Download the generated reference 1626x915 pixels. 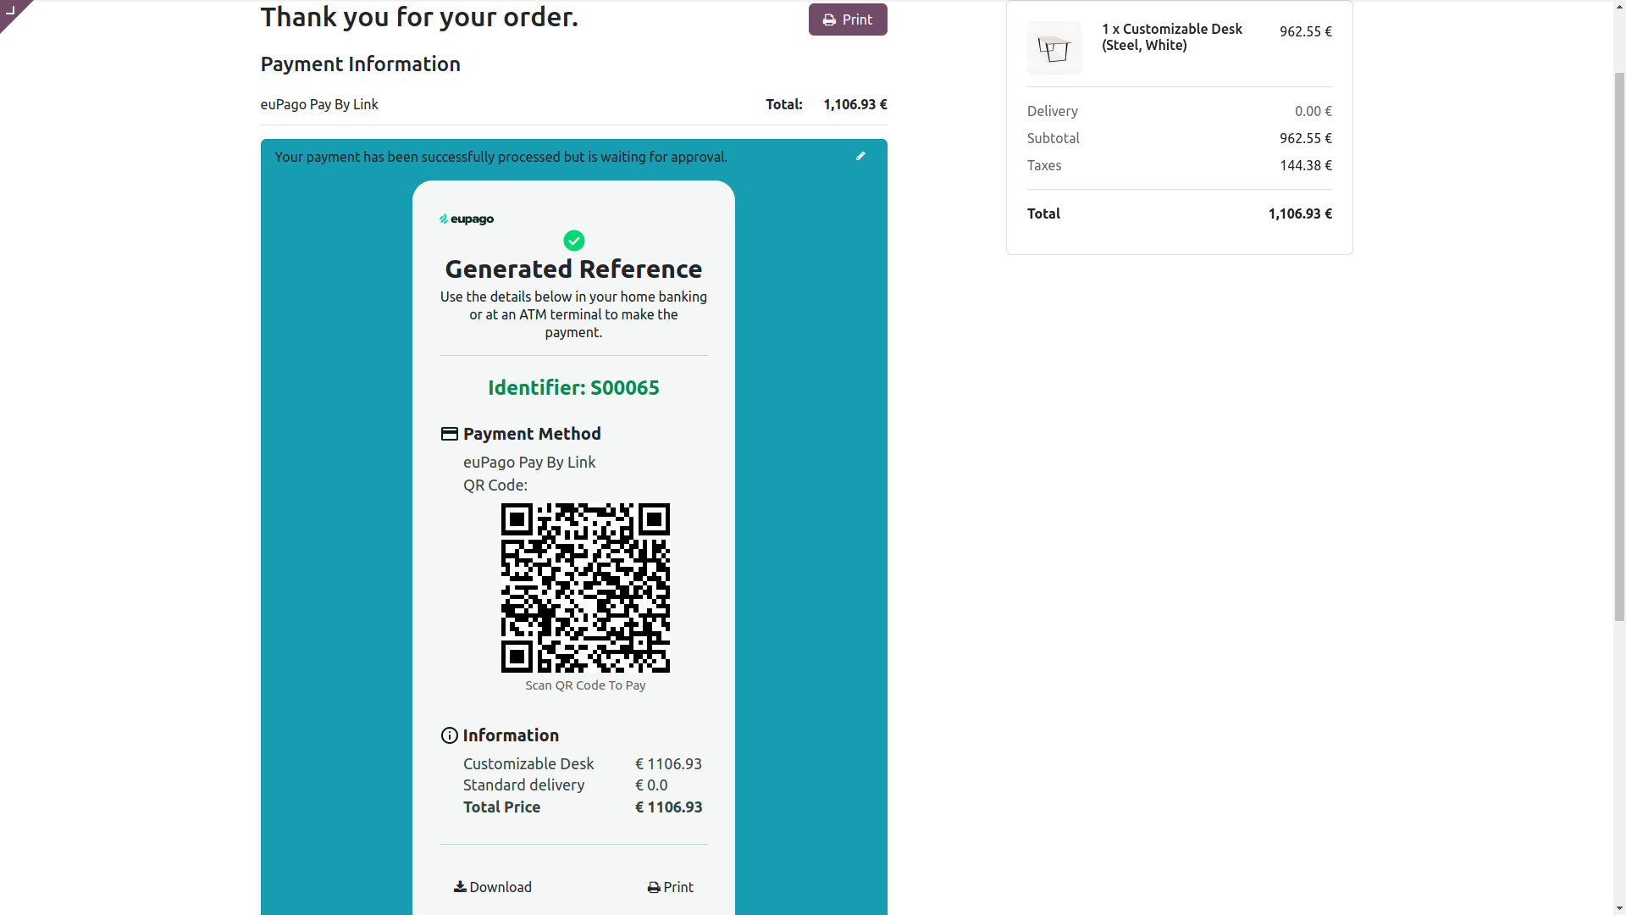[493, 887]
